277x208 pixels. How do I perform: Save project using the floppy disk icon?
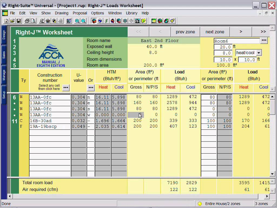click(x=18, y=21)
